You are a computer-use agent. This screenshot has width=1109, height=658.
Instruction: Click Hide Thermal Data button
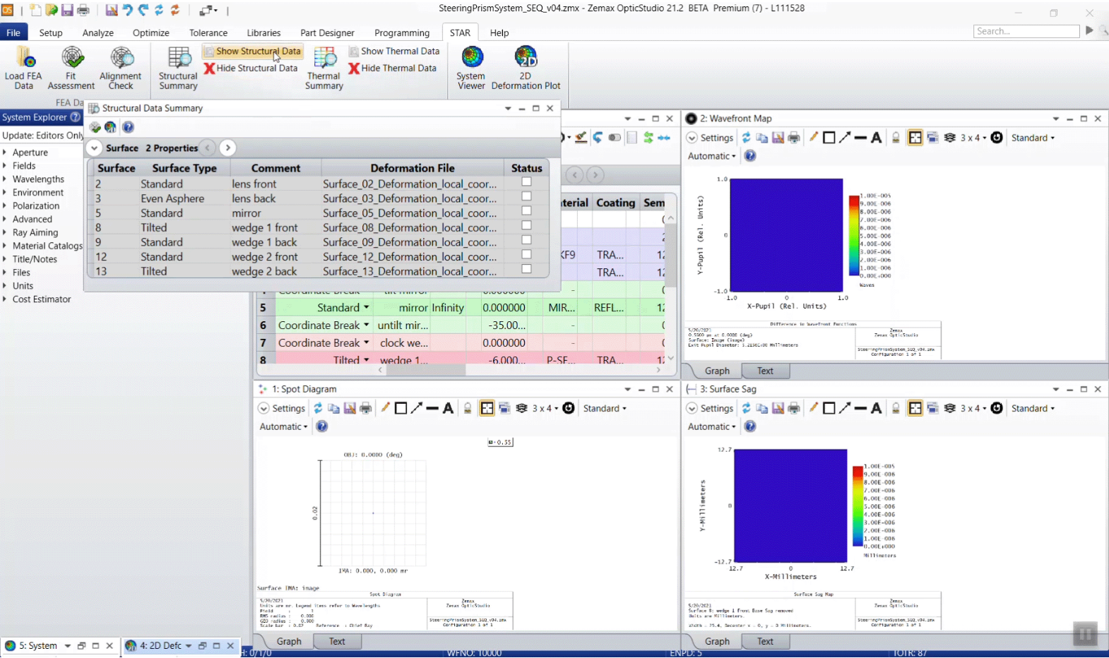click(393, 68)
